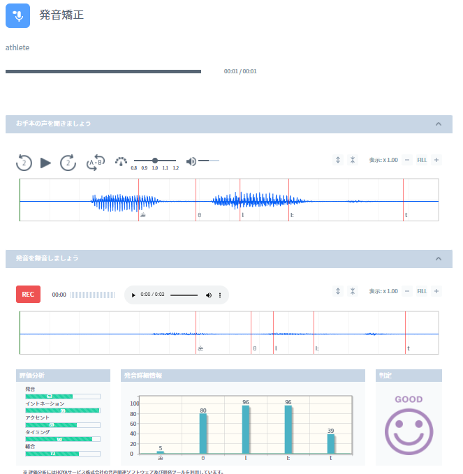Screen dimensions: 463x474
Task: Zoom in the model waveform with plus
Action: [436, 160]
